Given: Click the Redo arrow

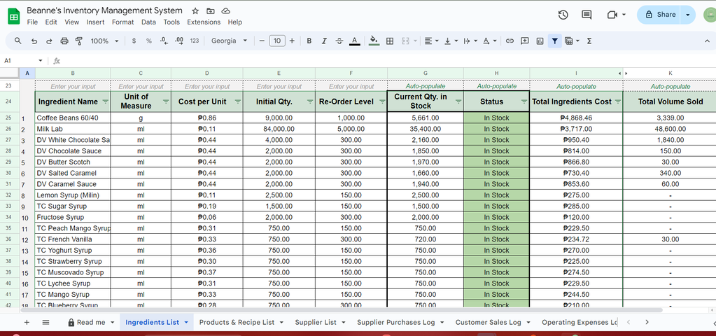Looking at the screenshot, I should point(49,41).
